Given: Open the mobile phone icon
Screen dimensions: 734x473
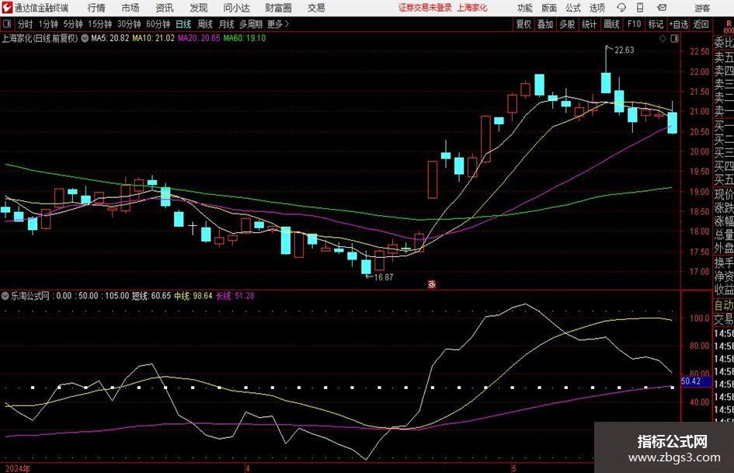Looking at the screenshot, I should (640, 8).
